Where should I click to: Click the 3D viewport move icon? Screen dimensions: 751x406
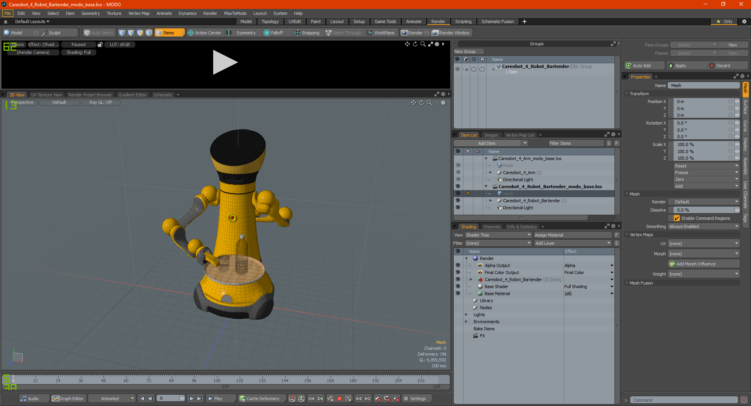point(413,103)
